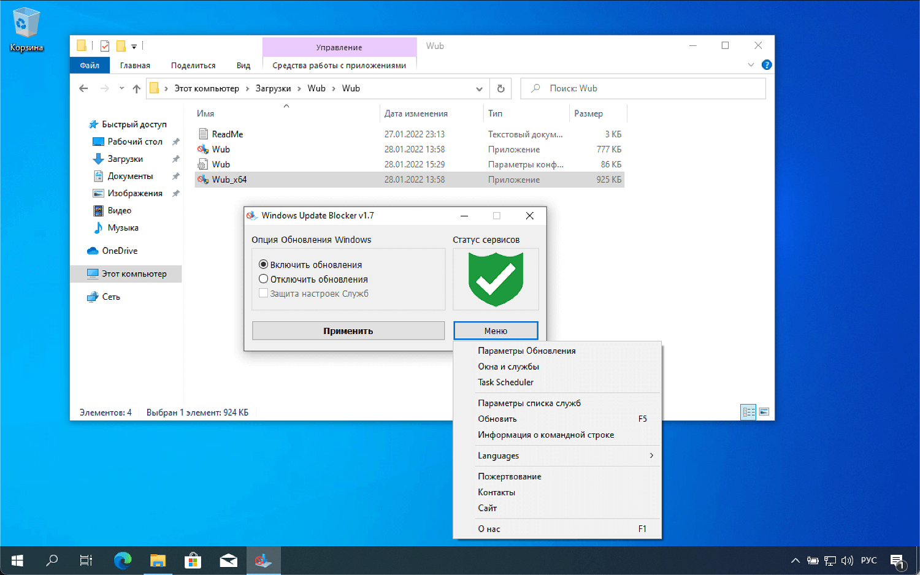This screenshot has width=920, height=575.
Task: Open File Explorer taskbar icon
Action: 158,560
